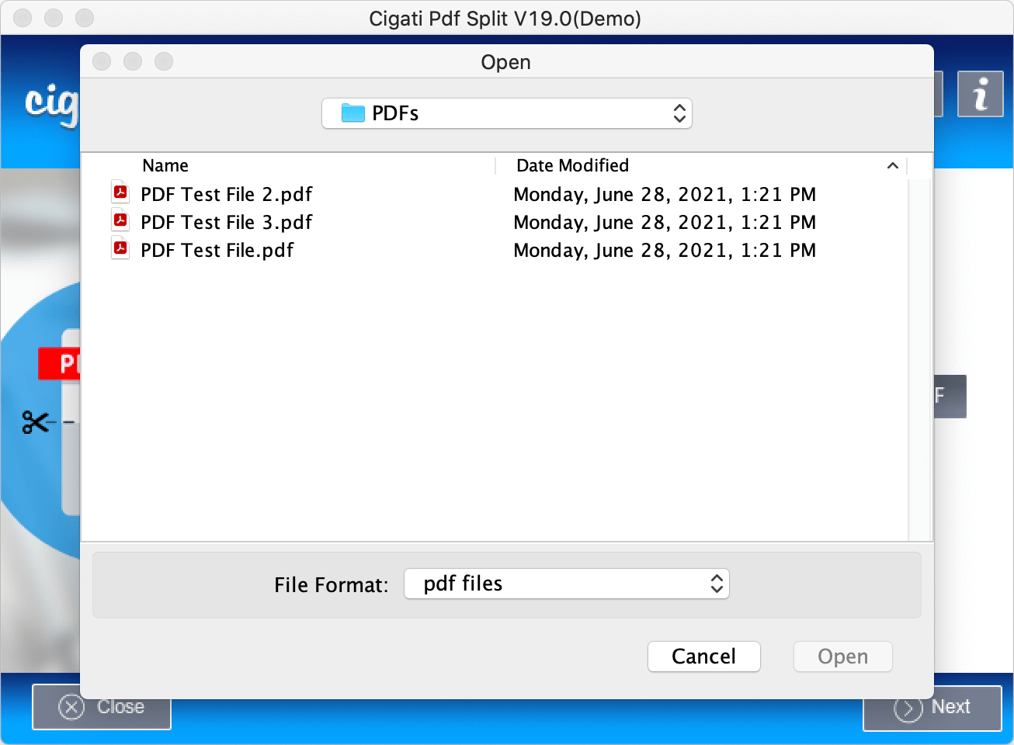Click the modified date of PDF Test File 3.pdf
The height and width of the screenshot is (745, 1014).
pos(665,222)
